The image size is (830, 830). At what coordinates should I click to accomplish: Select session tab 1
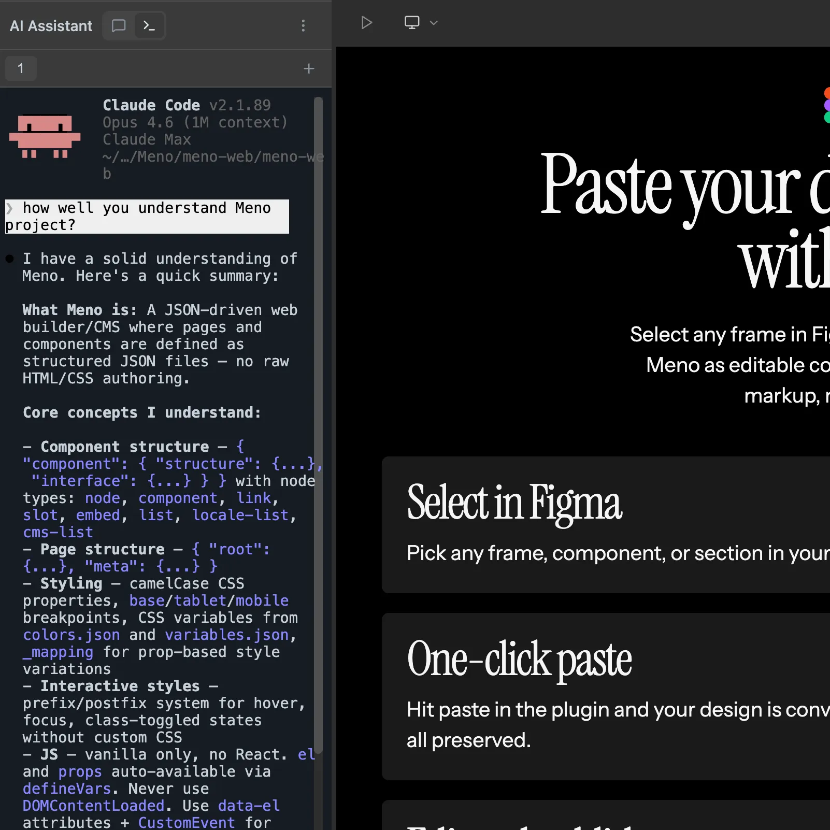tap(21, 68)
